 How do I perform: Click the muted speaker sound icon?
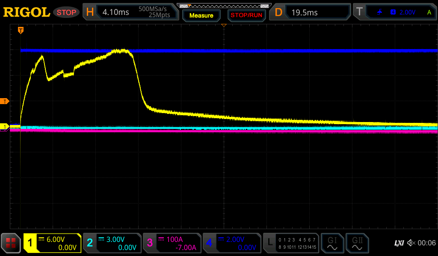click(411, 243)
